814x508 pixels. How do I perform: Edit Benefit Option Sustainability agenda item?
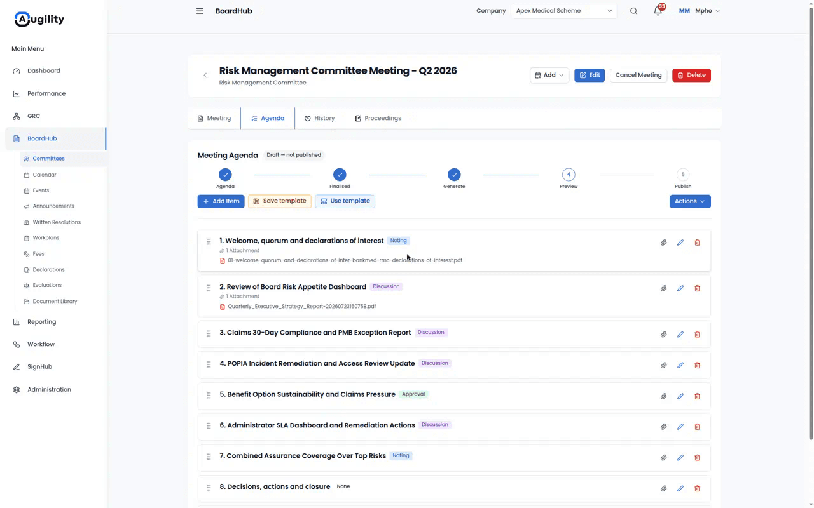pos(680,396)
